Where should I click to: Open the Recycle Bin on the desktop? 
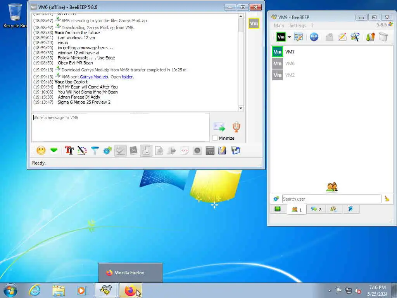(15, 16)
